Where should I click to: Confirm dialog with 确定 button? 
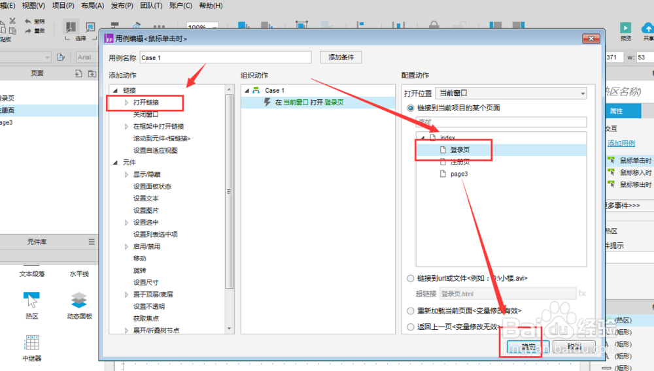tap(528, 346)
